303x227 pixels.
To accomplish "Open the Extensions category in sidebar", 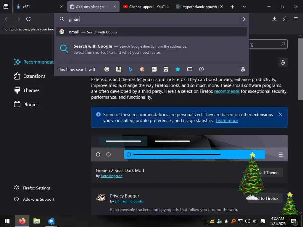I will [30, 76].
